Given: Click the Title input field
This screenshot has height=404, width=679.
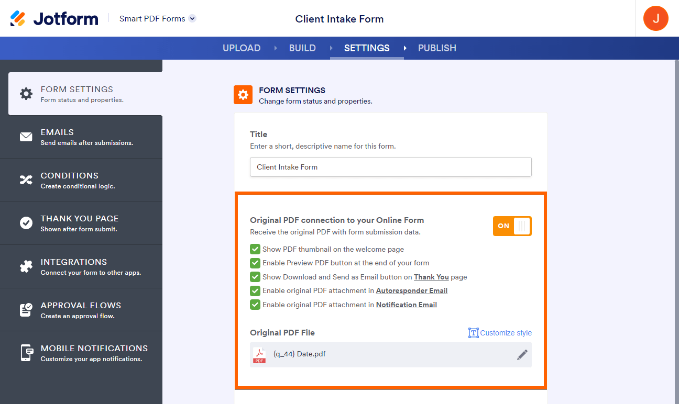Looking at the screenshot, I should click(390, 167).
